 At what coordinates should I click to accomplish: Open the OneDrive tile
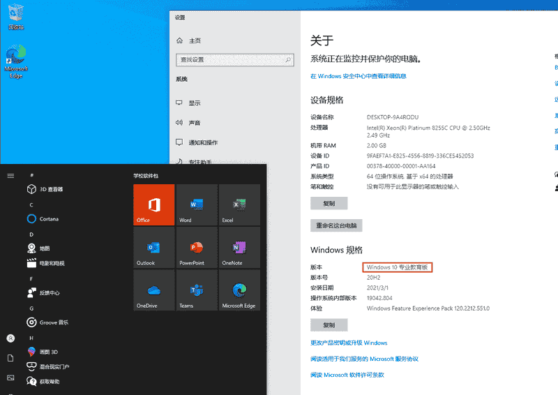click(x=153, y=290)
